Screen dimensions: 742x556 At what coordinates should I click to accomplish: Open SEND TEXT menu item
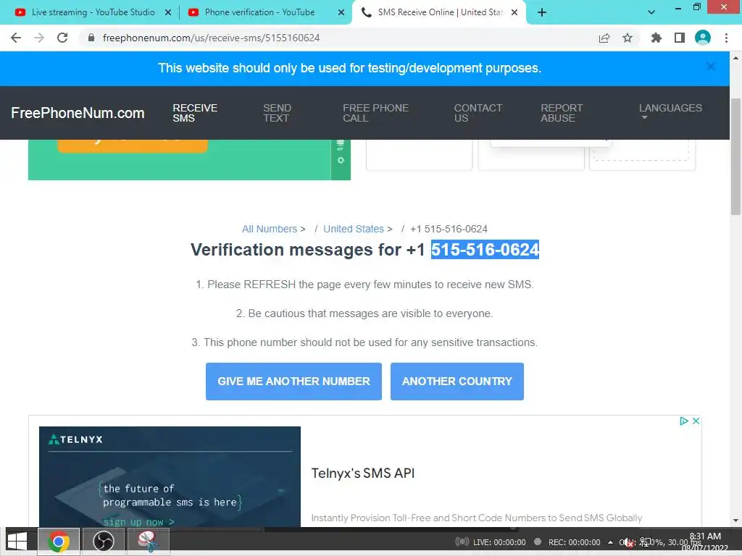coord(277,113)
